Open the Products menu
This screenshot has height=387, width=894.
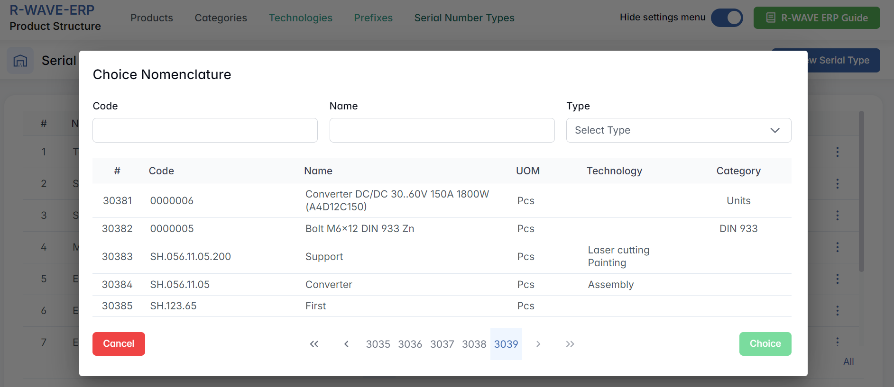tap(152, 18)
